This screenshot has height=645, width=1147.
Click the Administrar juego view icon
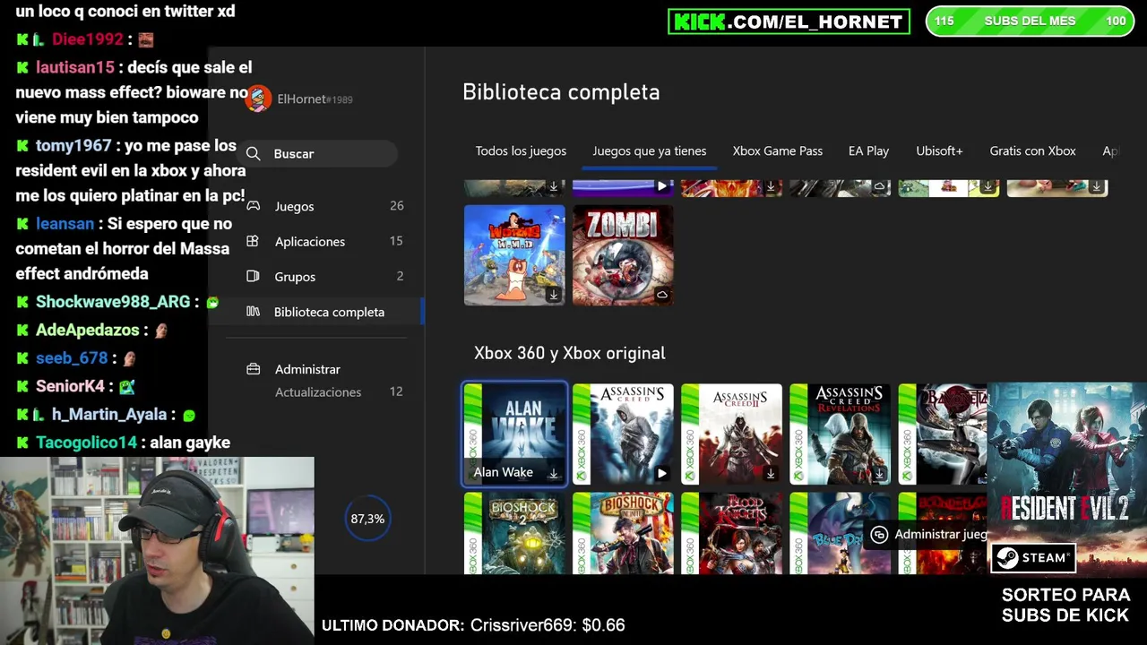879,534
